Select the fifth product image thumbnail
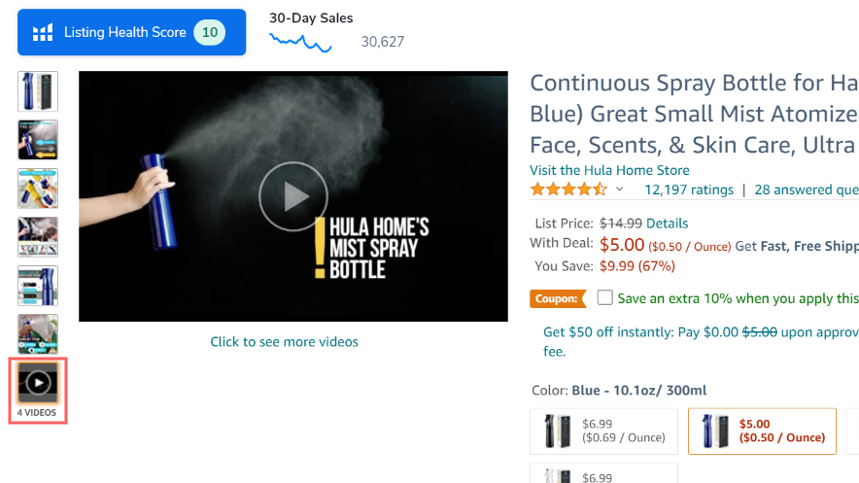The width and height of the screenshot is (859, 483). [38, 286]
